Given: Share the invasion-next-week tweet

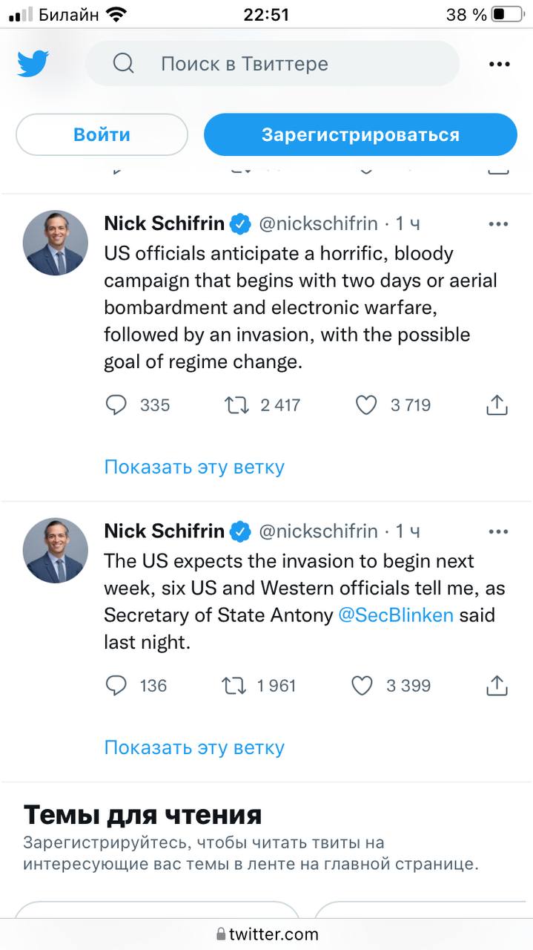Looking at the screenshot, I should 497,686.
